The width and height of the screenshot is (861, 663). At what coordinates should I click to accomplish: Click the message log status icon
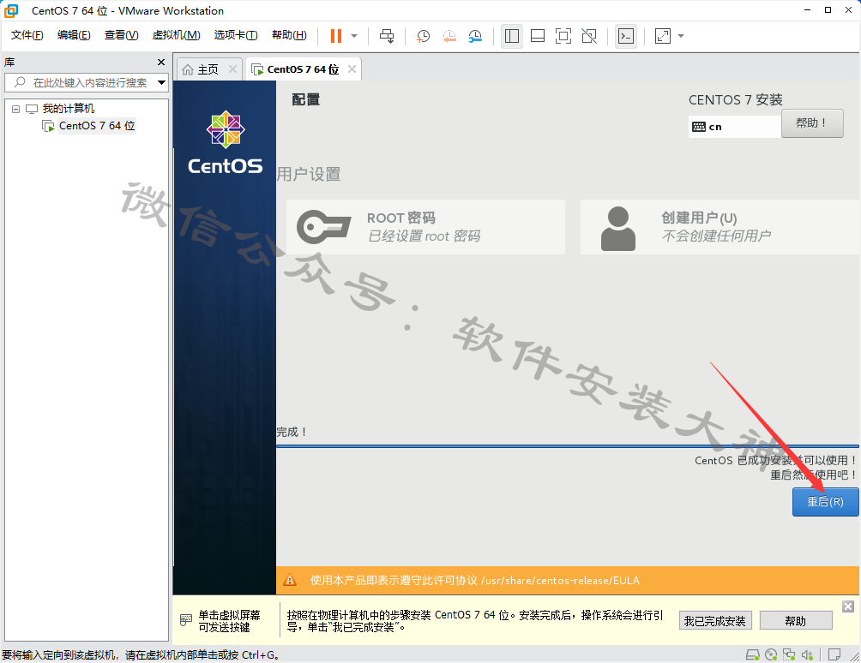(x=834, y=654)
